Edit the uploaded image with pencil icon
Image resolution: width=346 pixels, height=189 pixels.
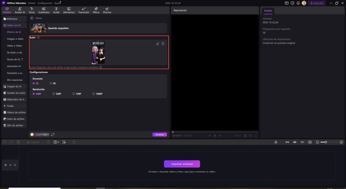pos(158,44)
